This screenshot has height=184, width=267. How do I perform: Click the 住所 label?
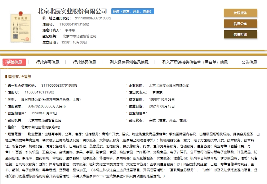click(x=12, y=127)
